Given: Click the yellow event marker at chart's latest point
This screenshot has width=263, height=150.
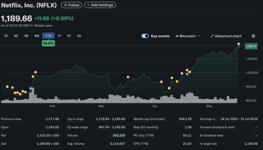Looking at the screenshot, I should 238,44.
